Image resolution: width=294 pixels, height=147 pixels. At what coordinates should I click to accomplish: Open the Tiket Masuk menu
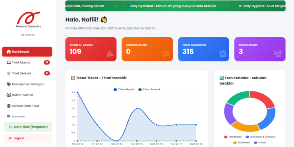(27, 63)
